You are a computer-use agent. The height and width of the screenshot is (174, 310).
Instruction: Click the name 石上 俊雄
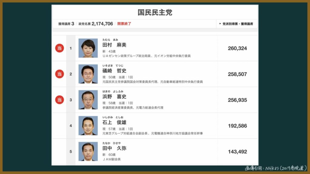(x=114, y=122)
